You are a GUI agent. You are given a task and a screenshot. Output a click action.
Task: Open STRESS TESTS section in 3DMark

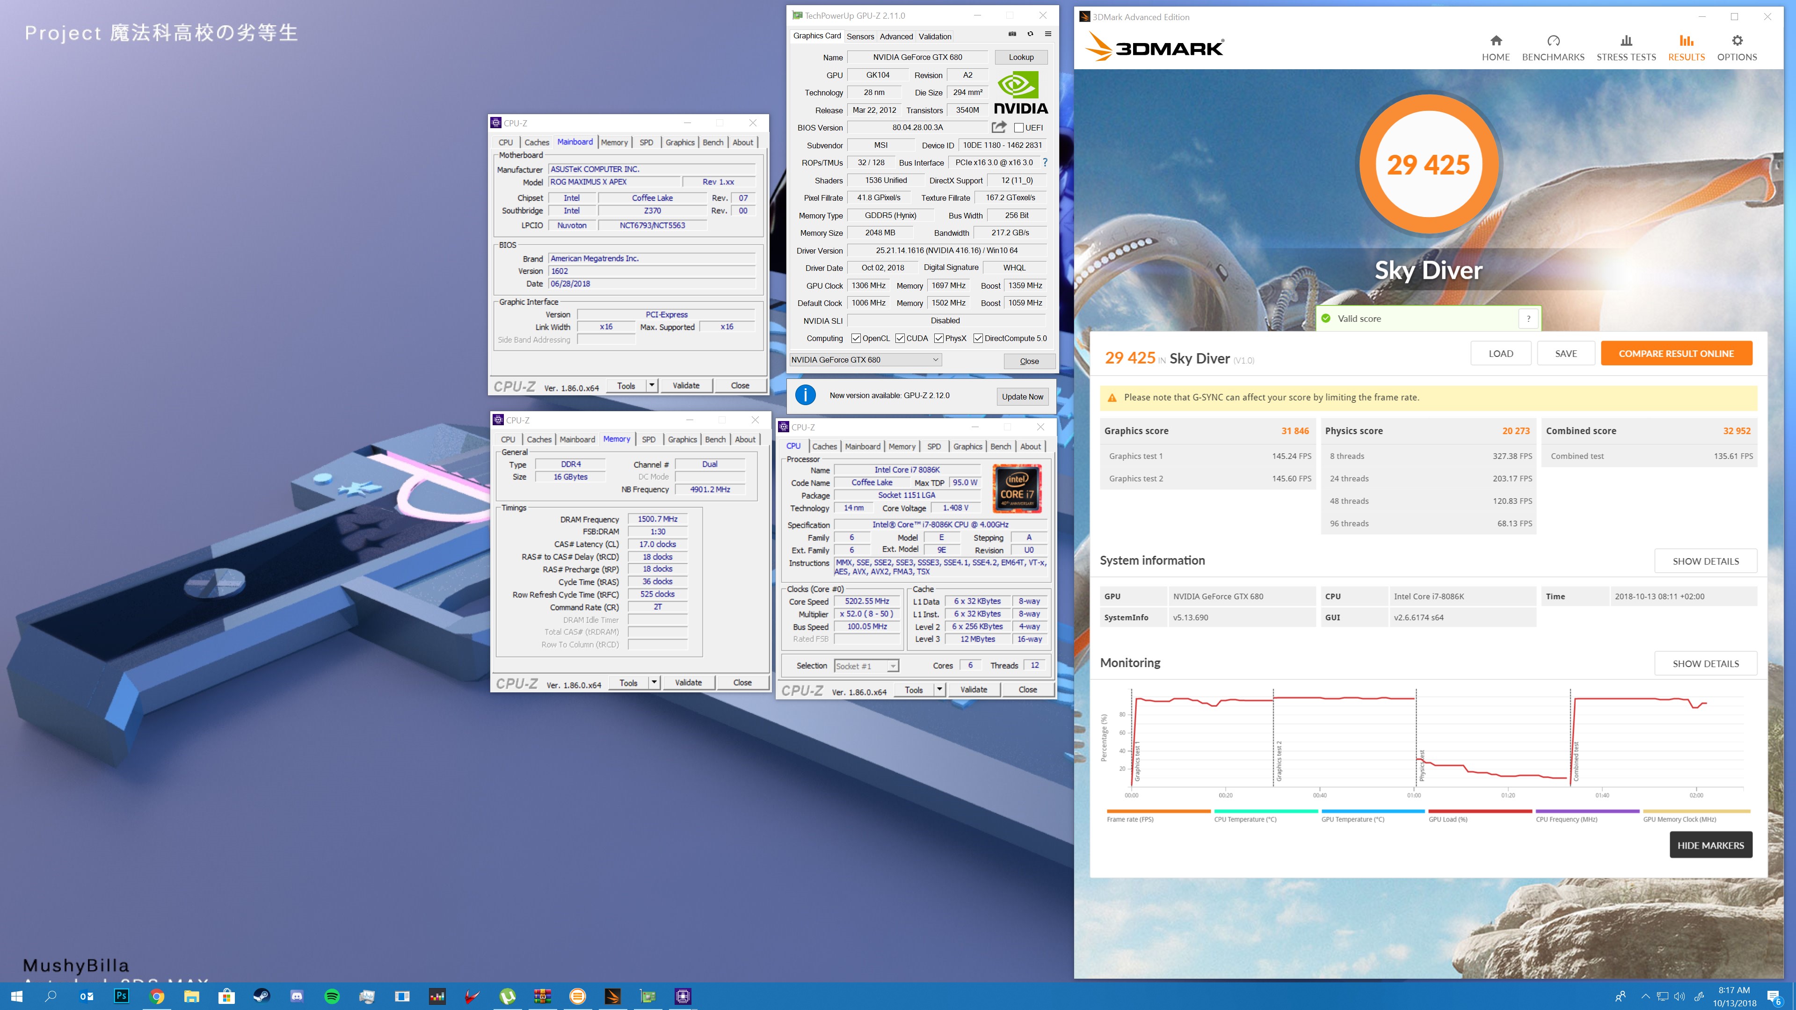click(x=1626, y=48)
